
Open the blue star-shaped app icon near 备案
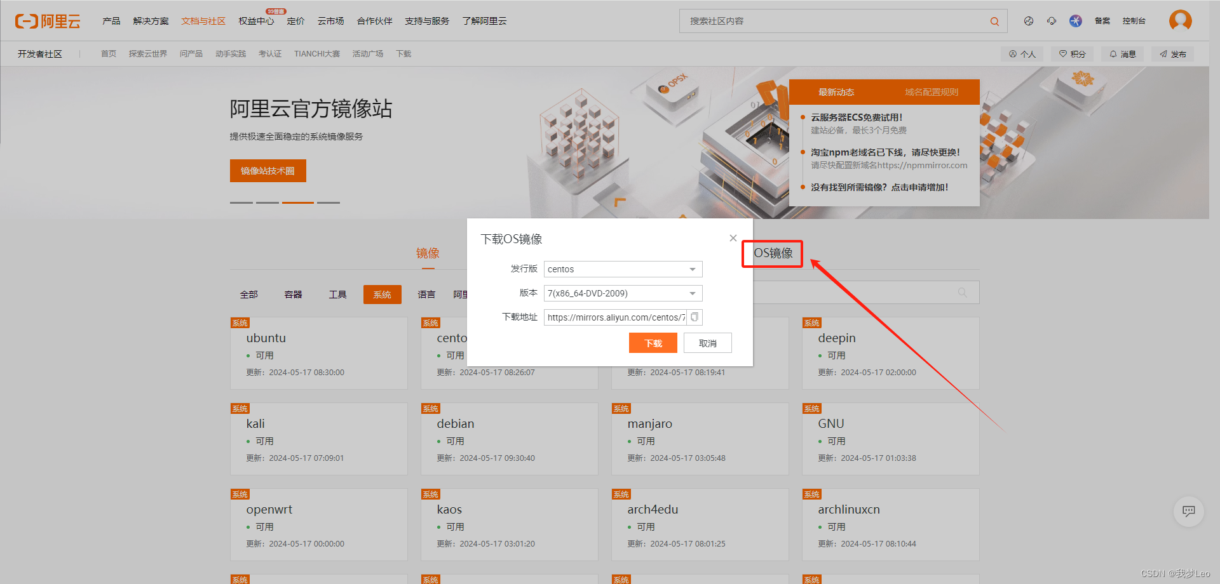(x=1076, y=20)
